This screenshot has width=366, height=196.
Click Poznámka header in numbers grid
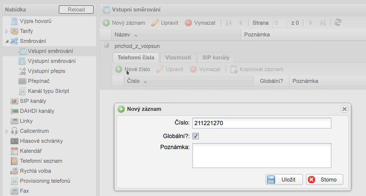point(328,81)
